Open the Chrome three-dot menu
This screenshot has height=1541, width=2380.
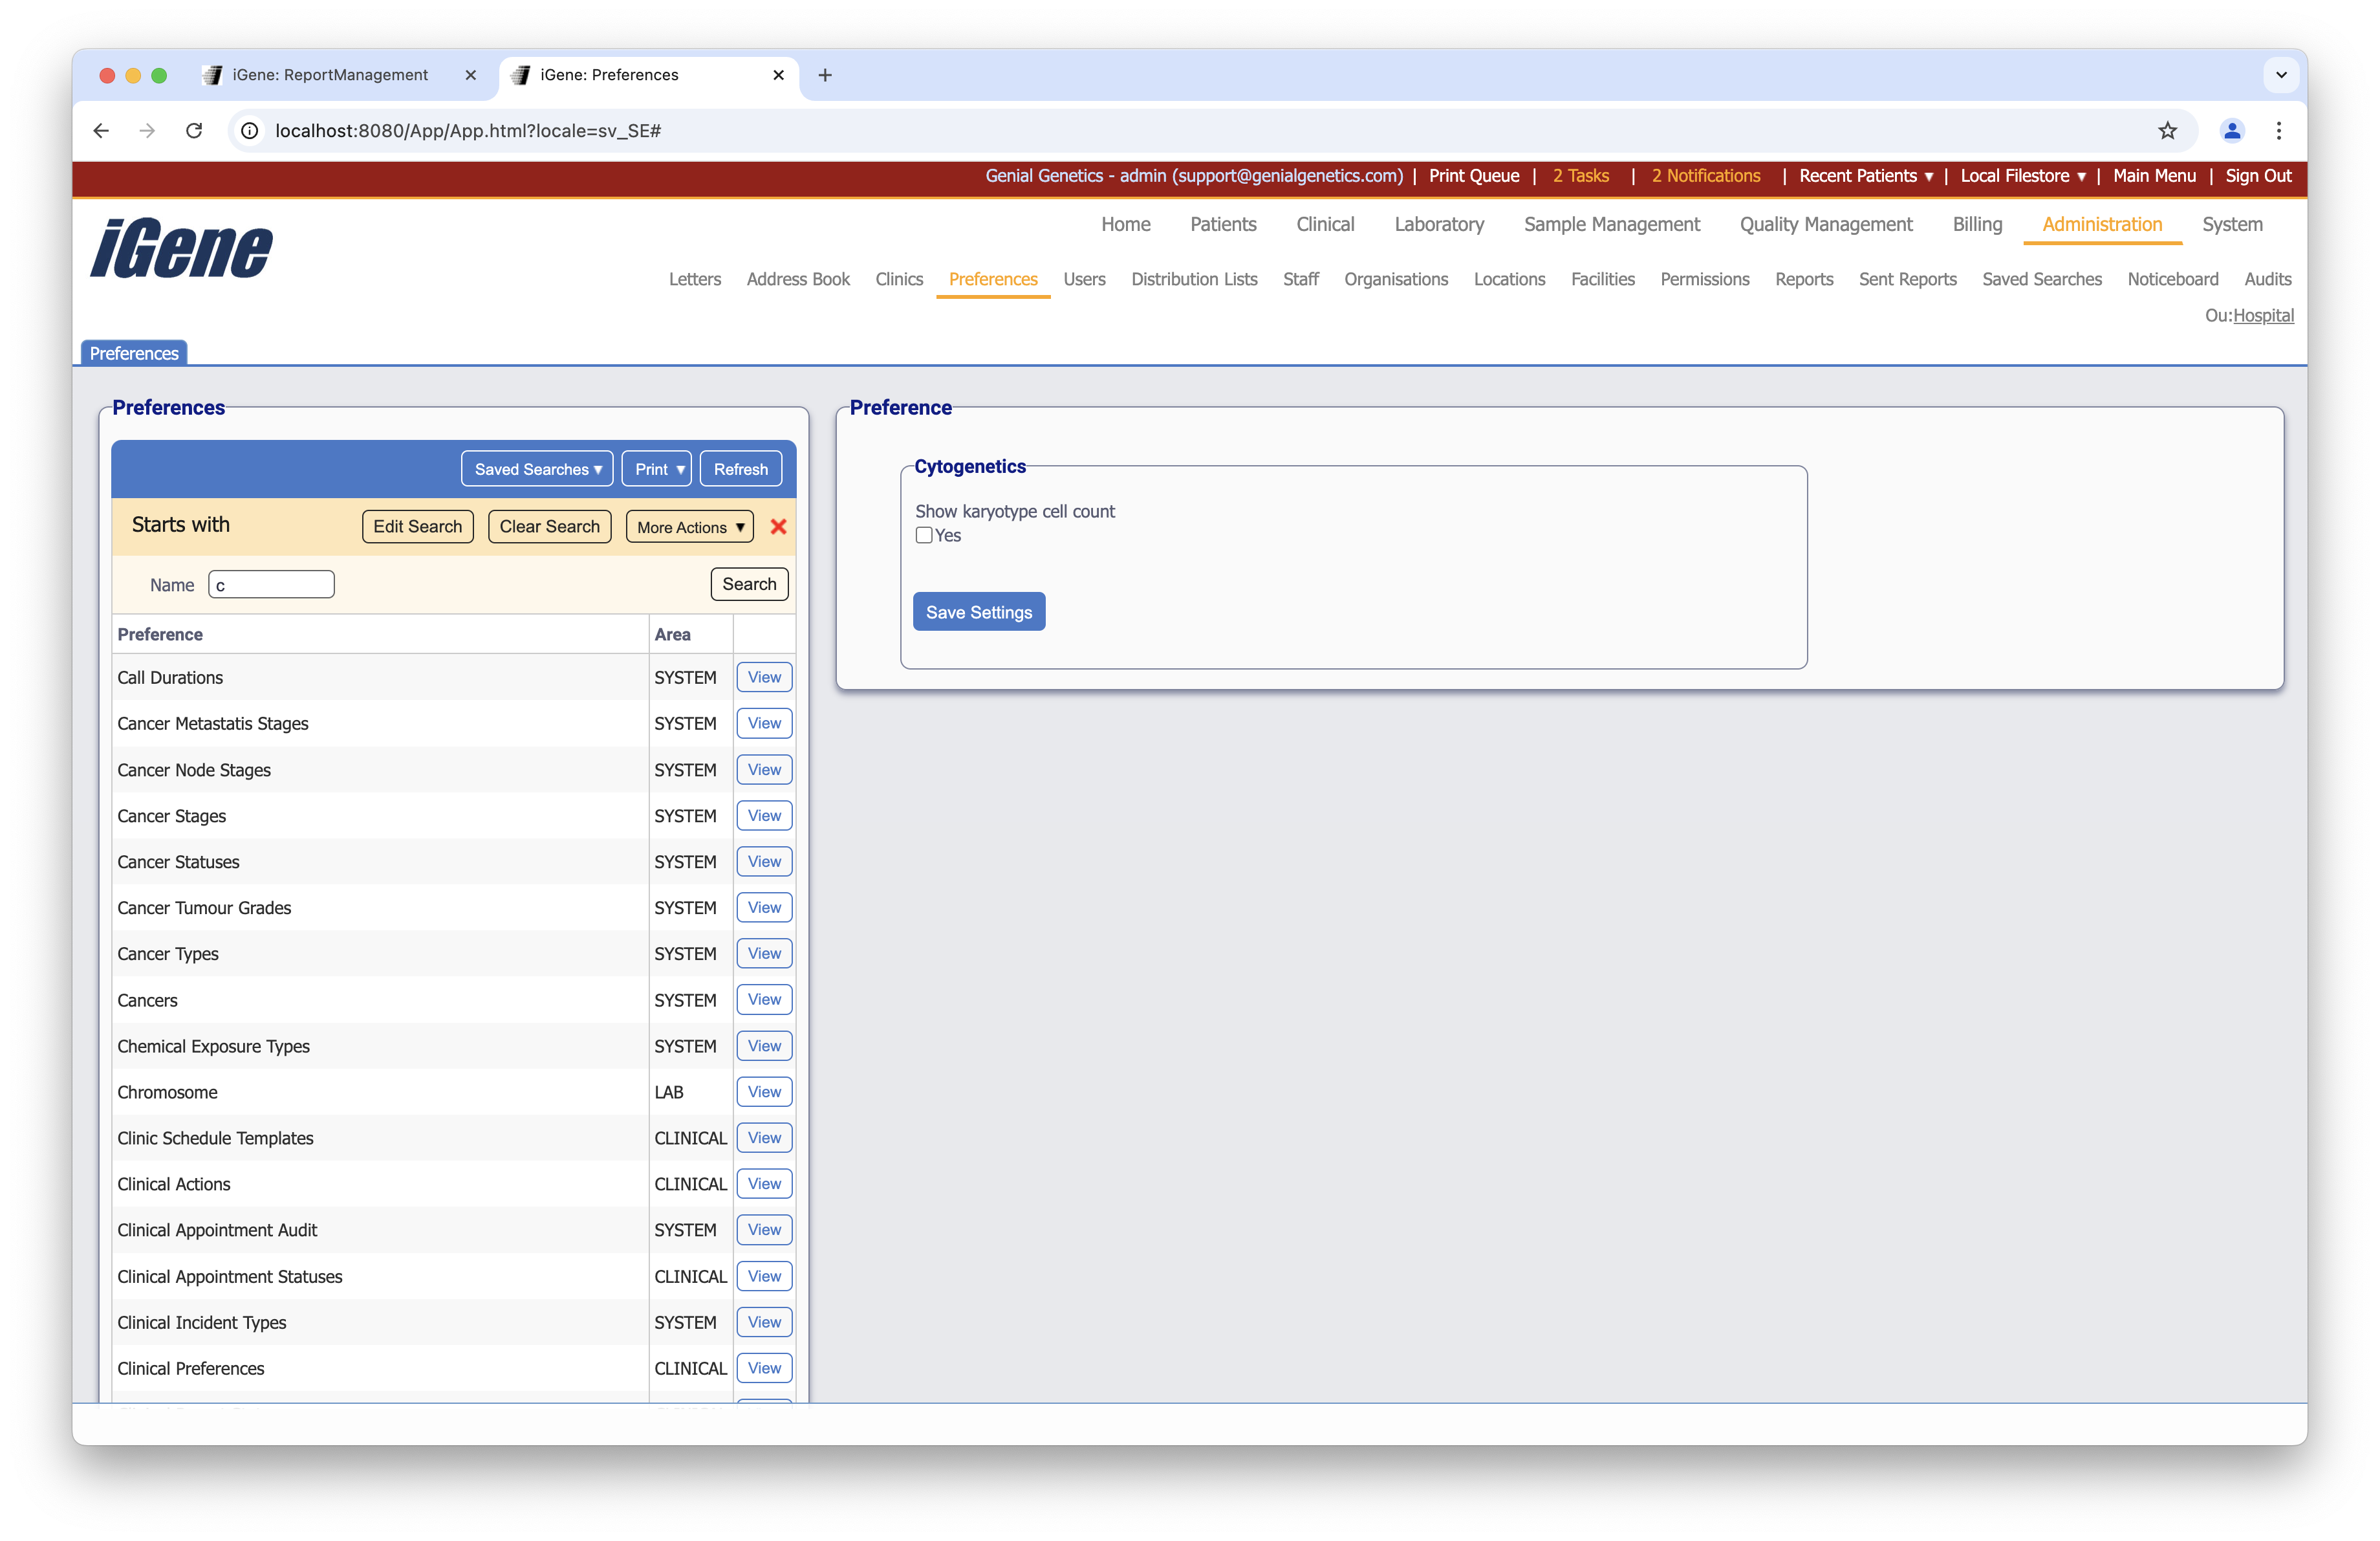[2279, 131]
